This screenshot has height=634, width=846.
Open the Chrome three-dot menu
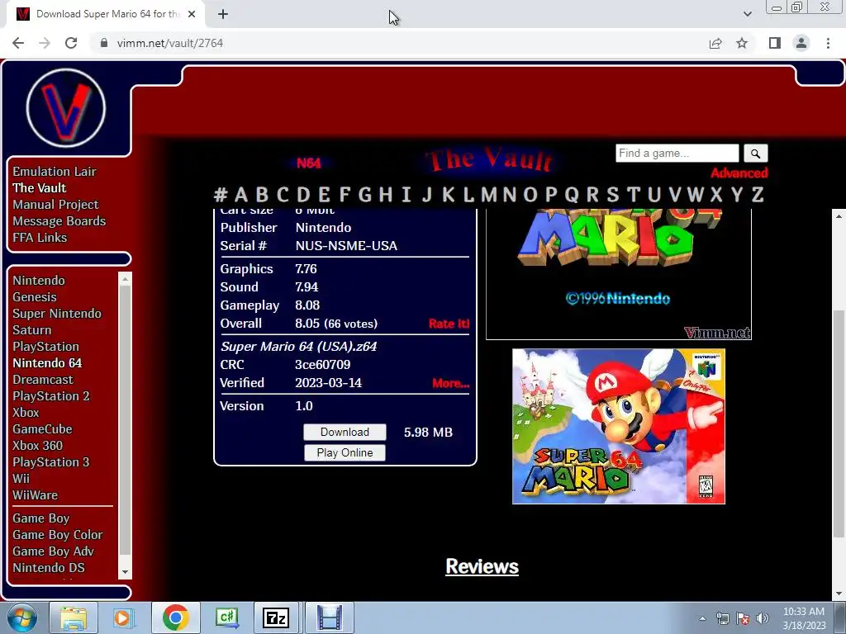click(x=828, y=43)
